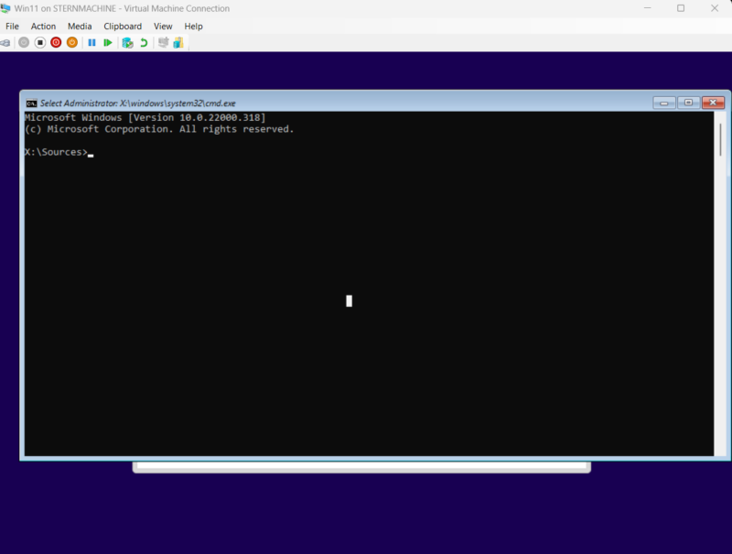Screen dimensions: 732x554
Task: Close the Virtual Machine Connection window
Action: click(x=715, y=8)
